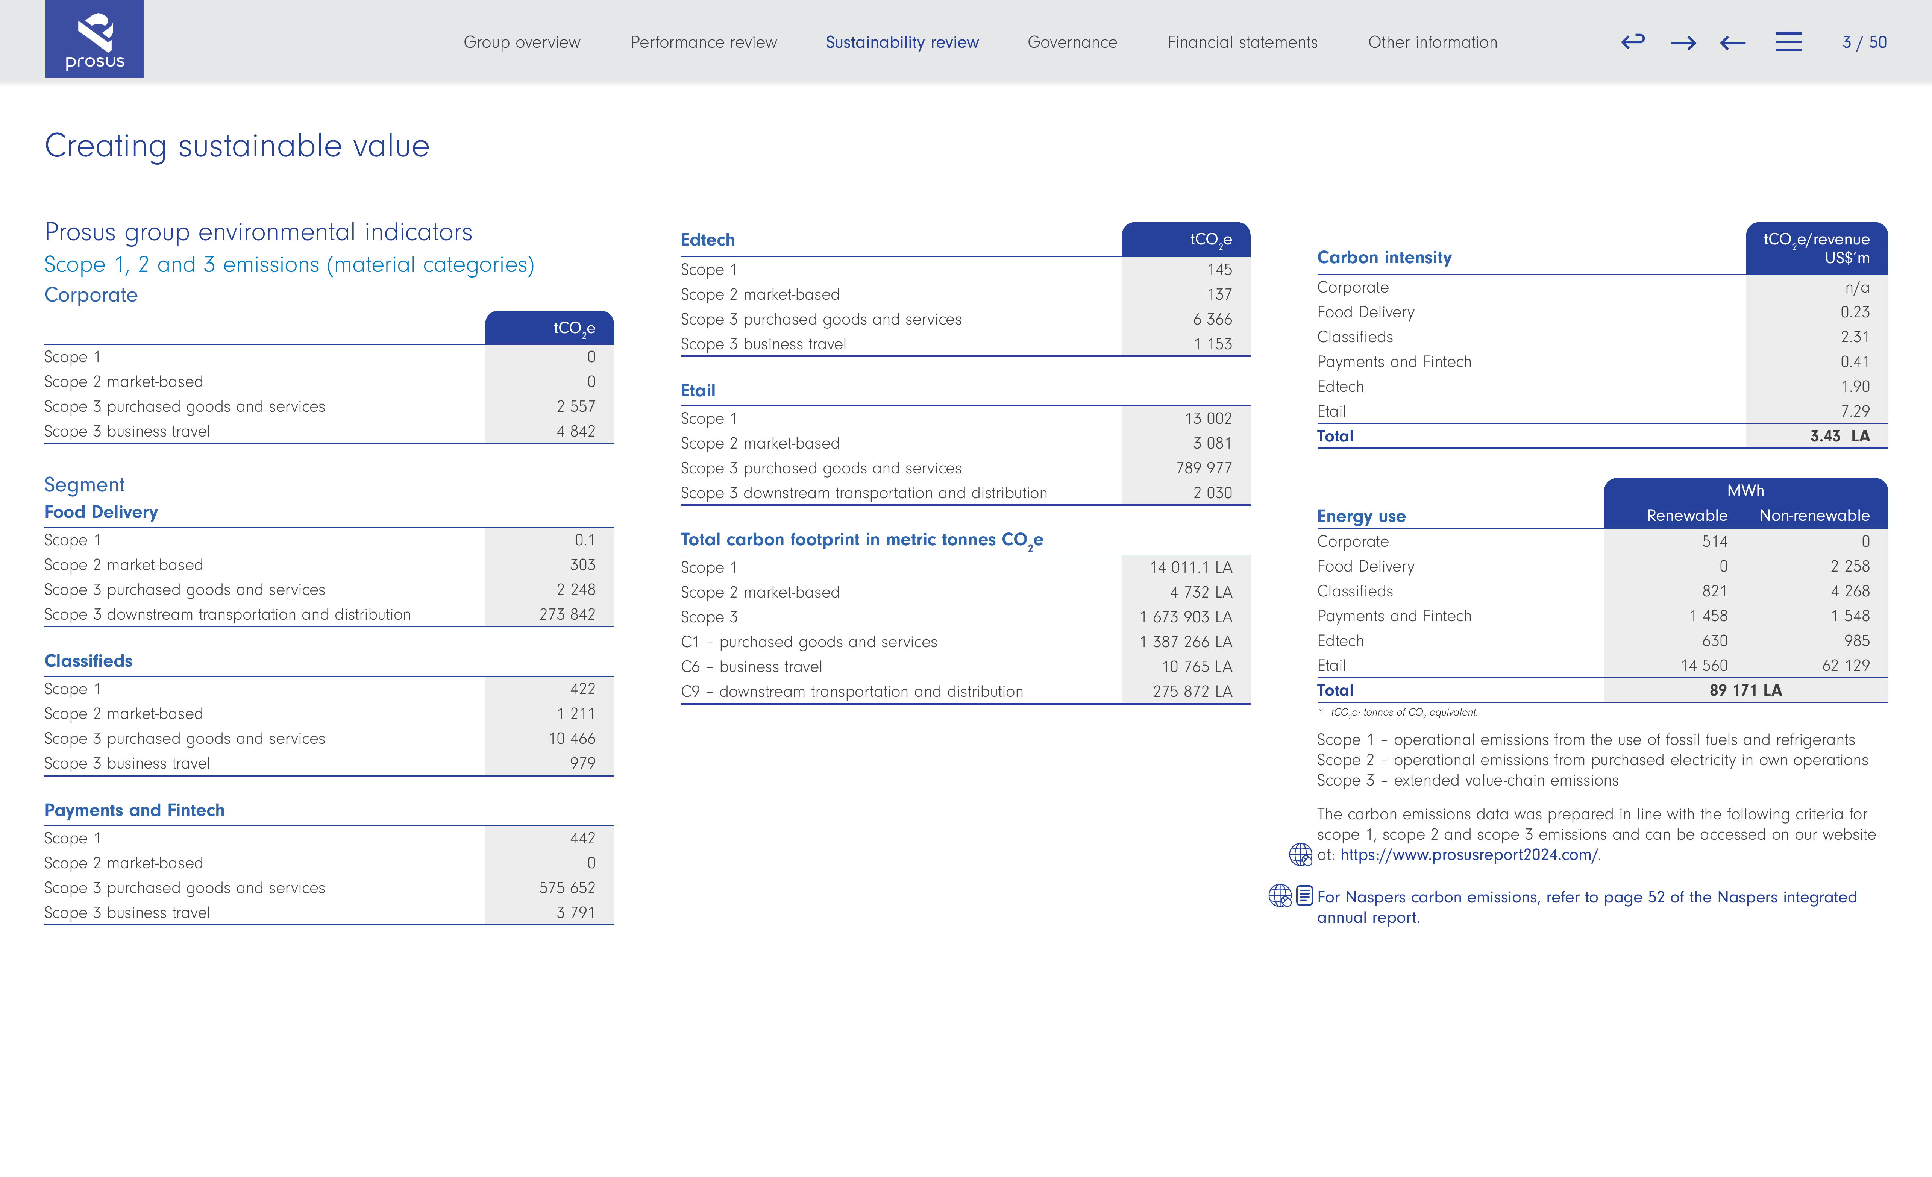Click the document icon next to Naspers note
The image size is (1932, 1177).
pos(1305,895)
